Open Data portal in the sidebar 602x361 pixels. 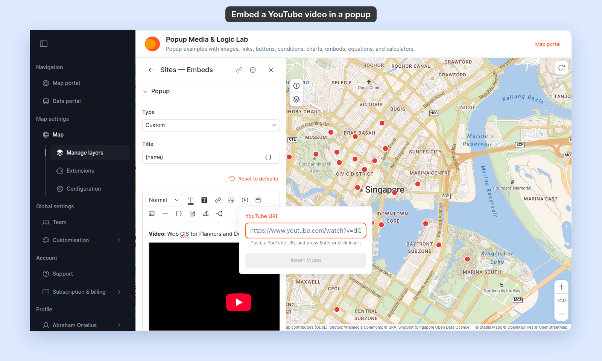point(67,101)
